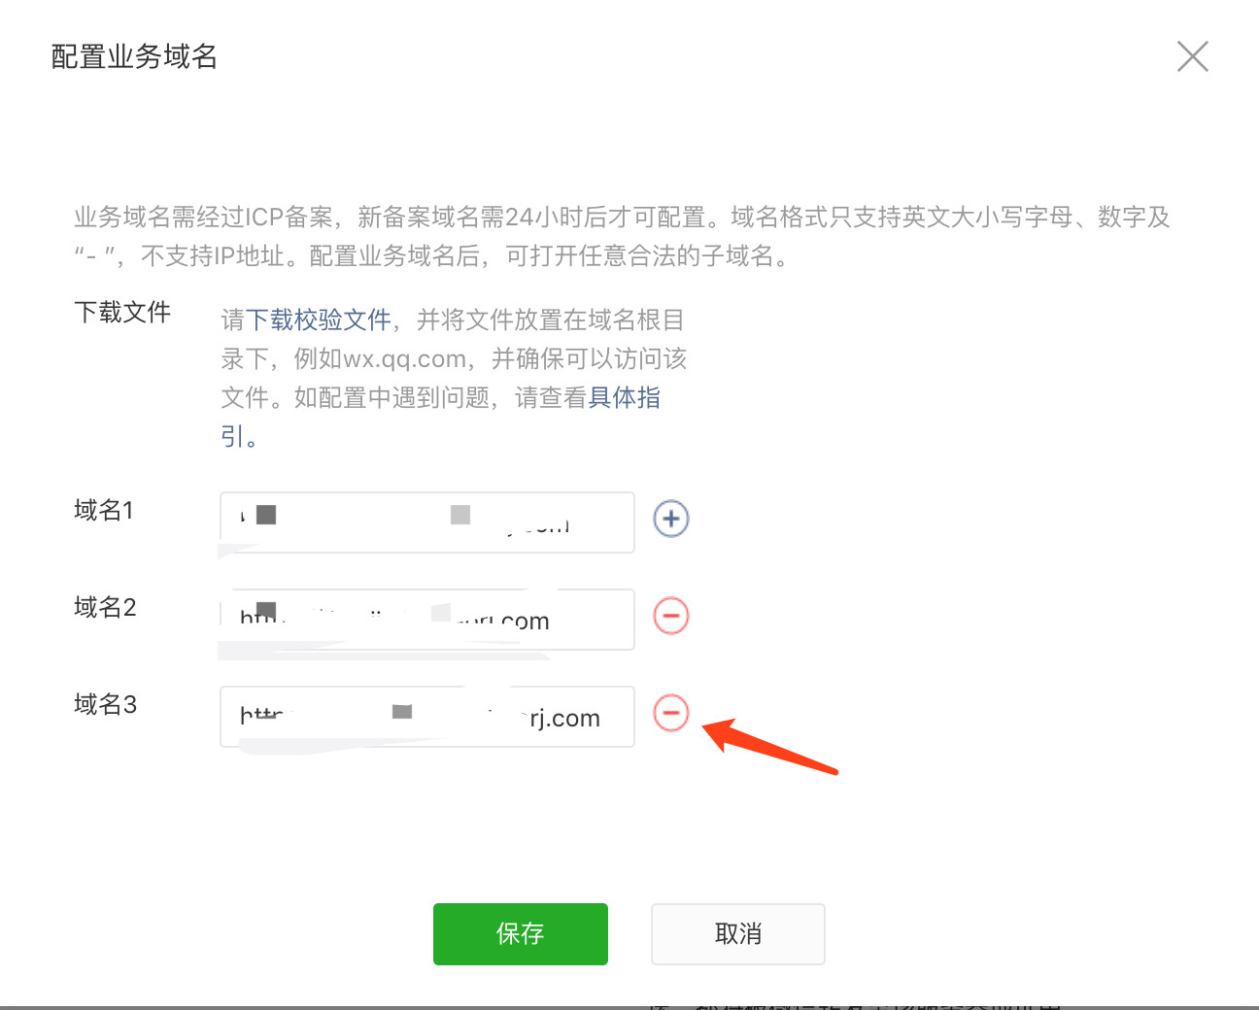Click the 域名3 field label
1259x1010 pixels.
click(x=105, y=704)
